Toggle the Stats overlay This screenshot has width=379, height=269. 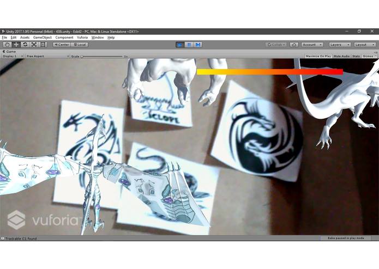point(356,56)
